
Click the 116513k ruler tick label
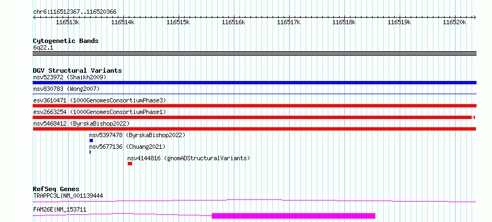[67, 22]
